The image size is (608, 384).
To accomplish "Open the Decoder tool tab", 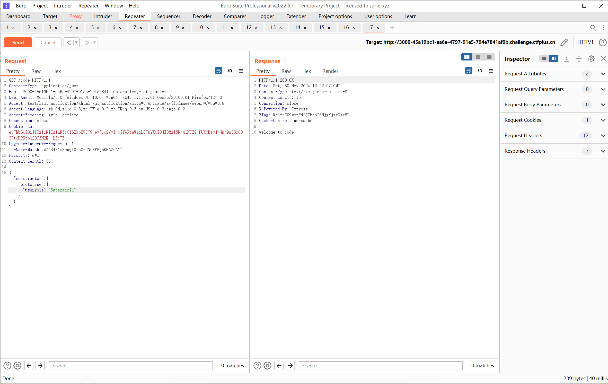I will [x=202, y=16].
